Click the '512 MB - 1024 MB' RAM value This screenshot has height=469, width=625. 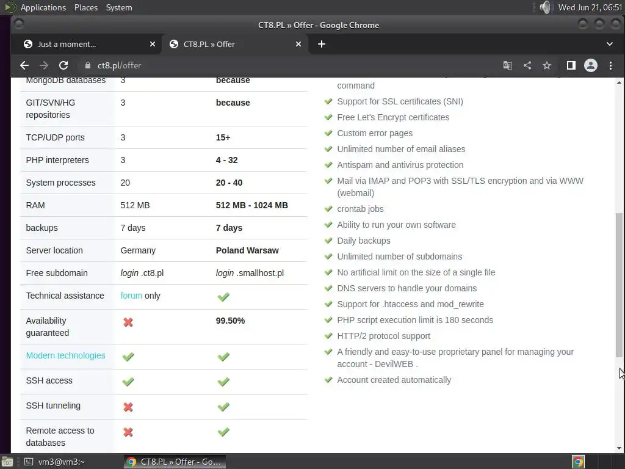(251, 205)
